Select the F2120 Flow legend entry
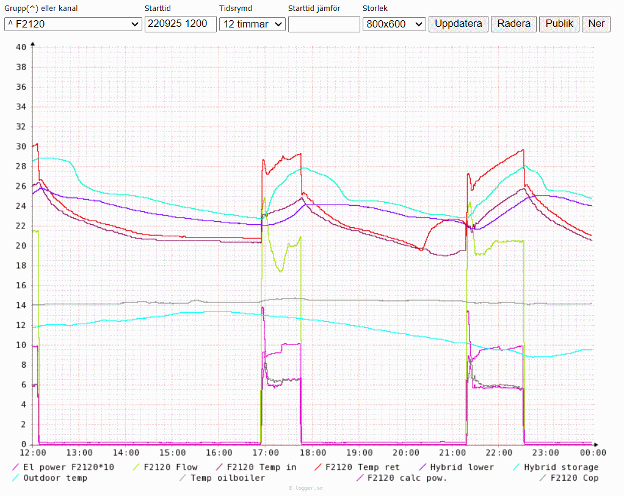 pyautogui.click(x=170, y=467)
